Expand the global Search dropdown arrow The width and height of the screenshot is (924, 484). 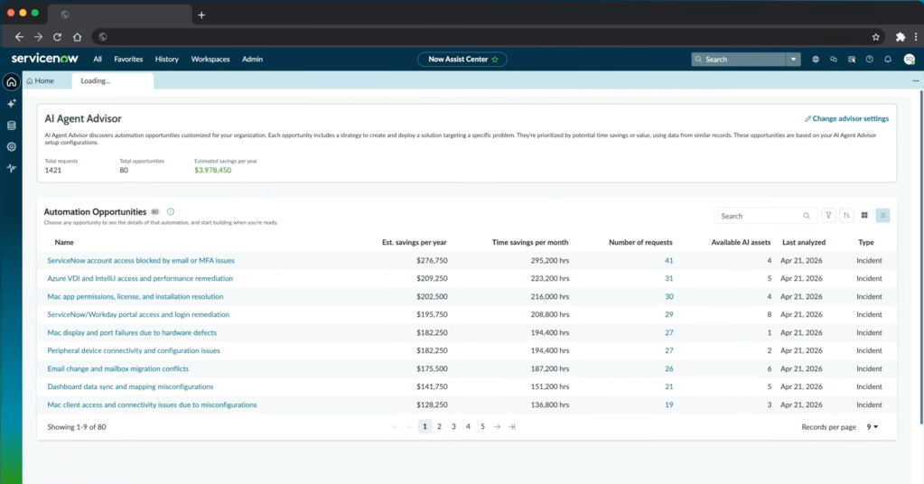point(793,60)
